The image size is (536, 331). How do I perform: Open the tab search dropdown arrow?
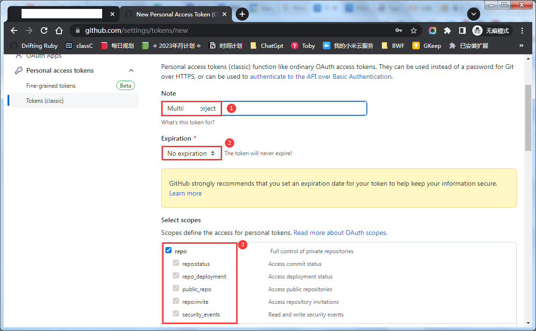pos(473,14)
